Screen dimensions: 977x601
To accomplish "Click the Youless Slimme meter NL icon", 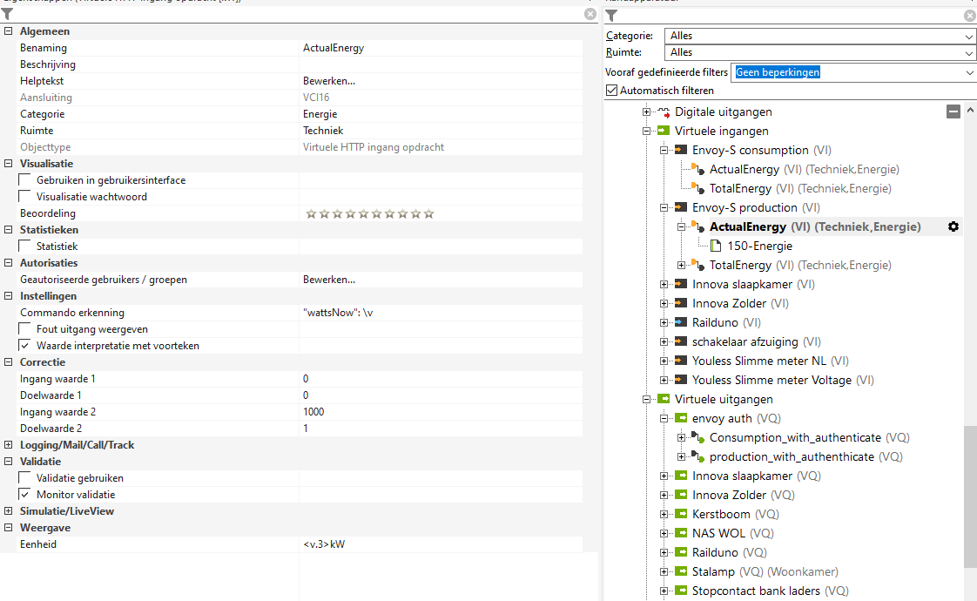I will 681,361.
